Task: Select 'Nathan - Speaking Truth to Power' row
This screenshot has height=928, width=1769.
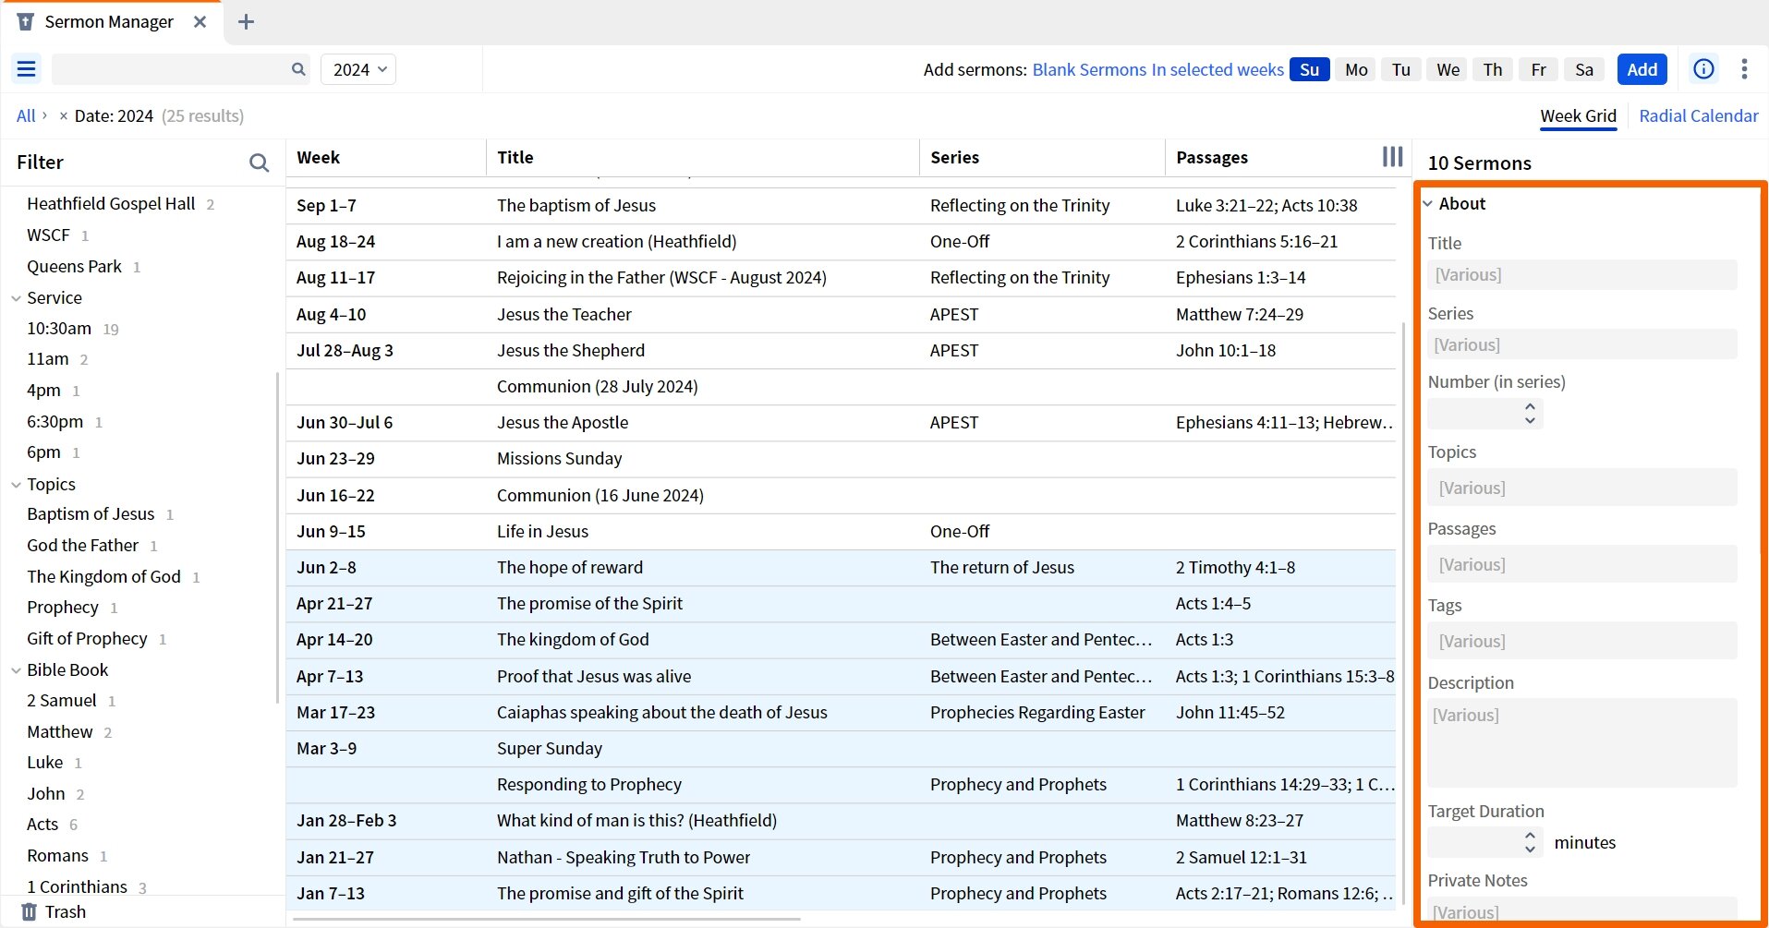Action: pos(841,858)
